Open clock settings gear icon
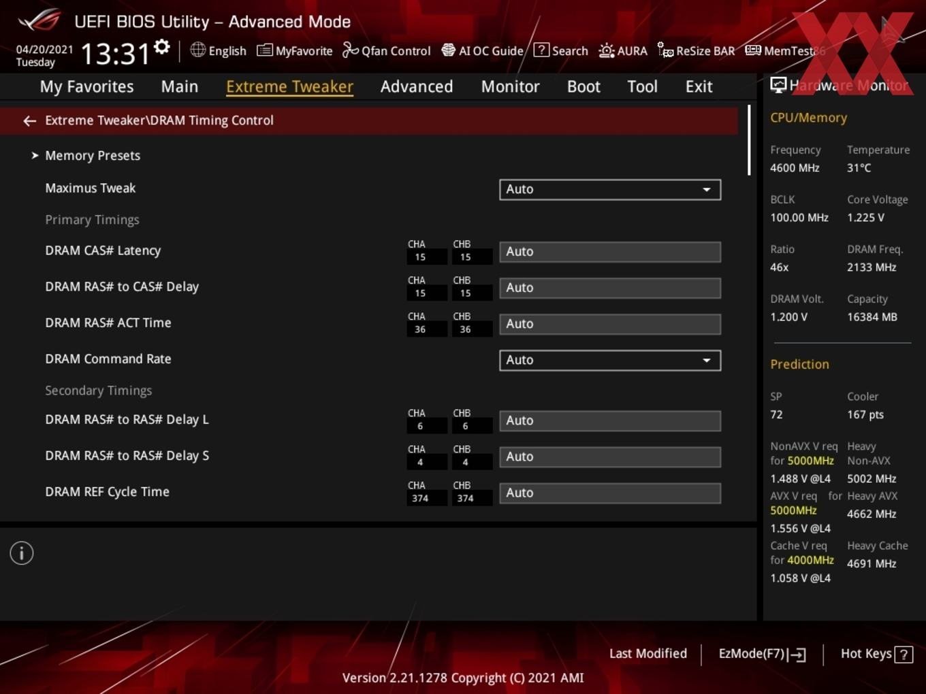The image size is (926, 694). pos(162,47)
